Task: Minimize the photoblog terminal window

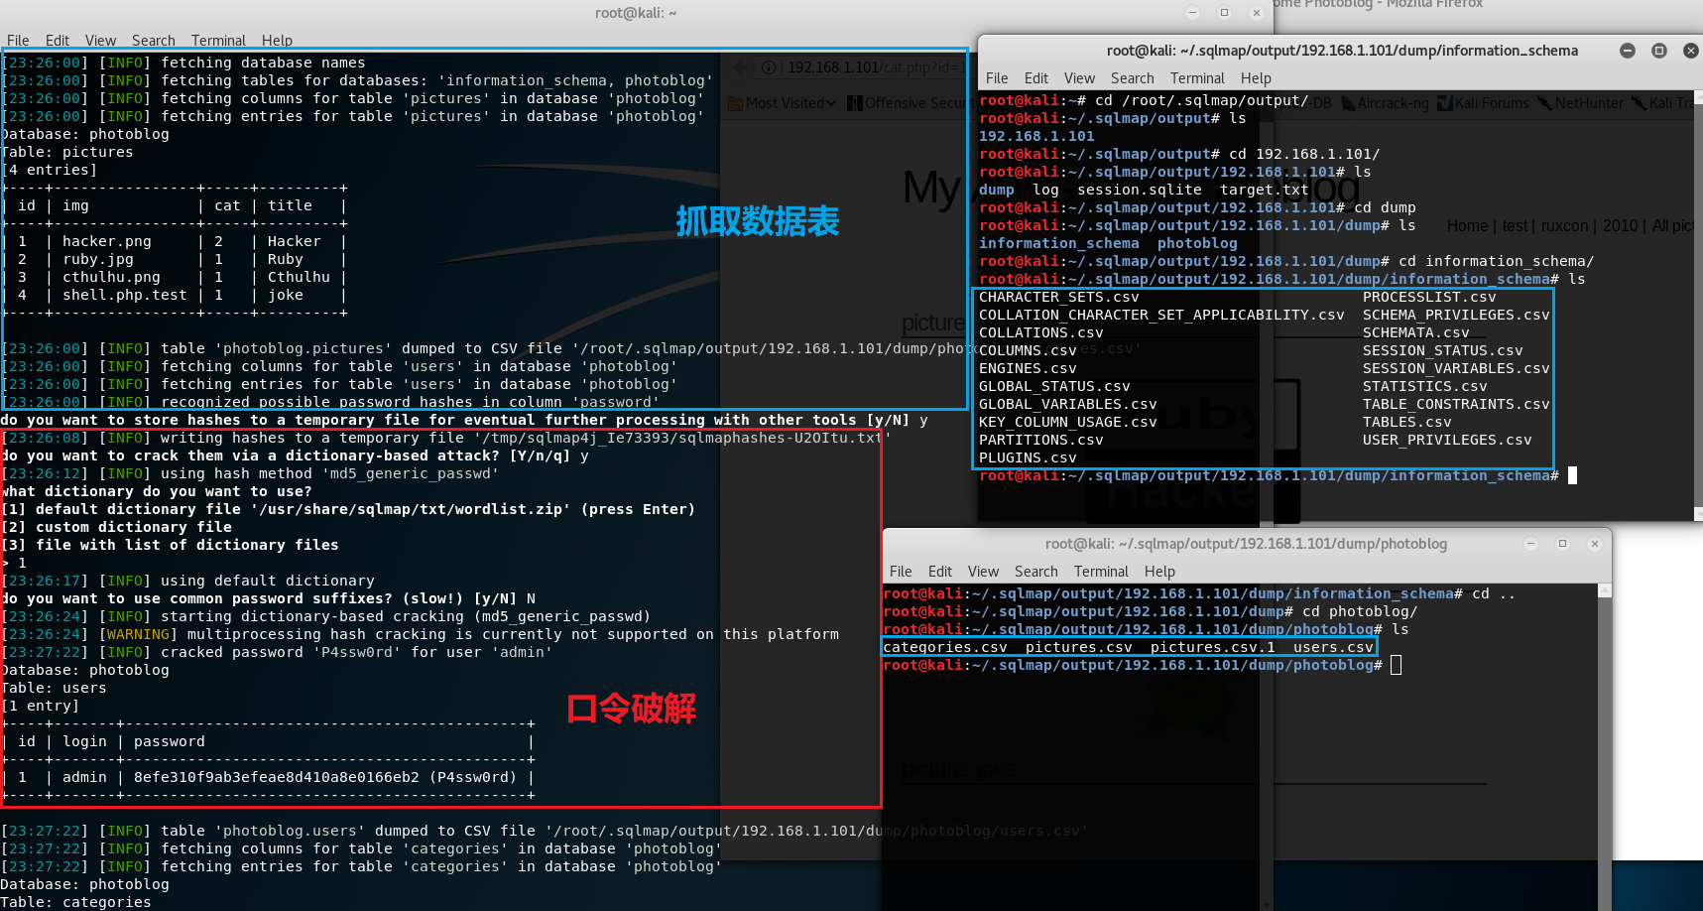Action: point(1530,544)
